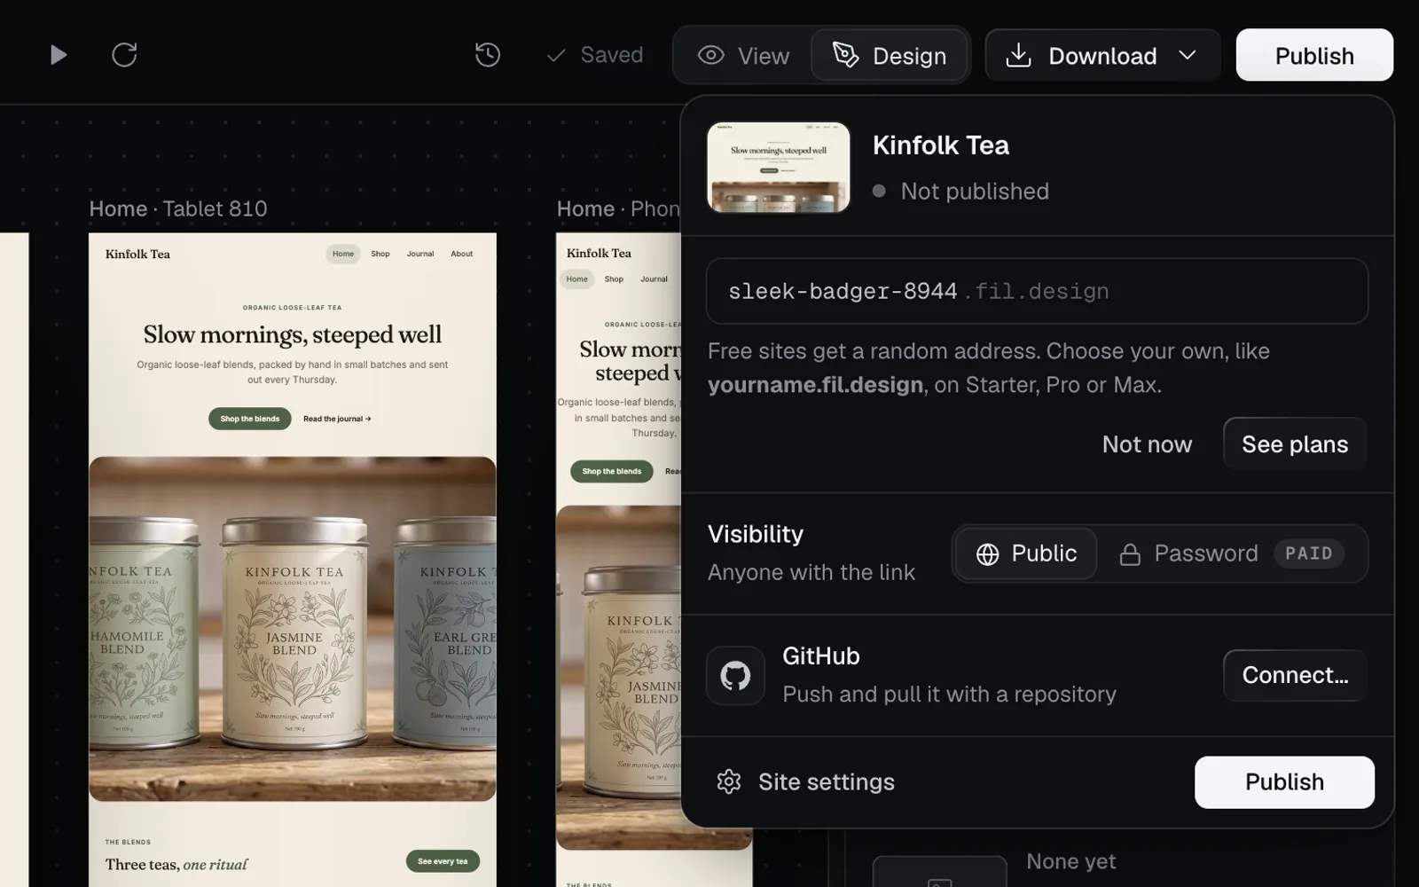Open the Kinfolk Tea site thumbnail
This screenshot has width=1419, height=887.
pos(779,168)
